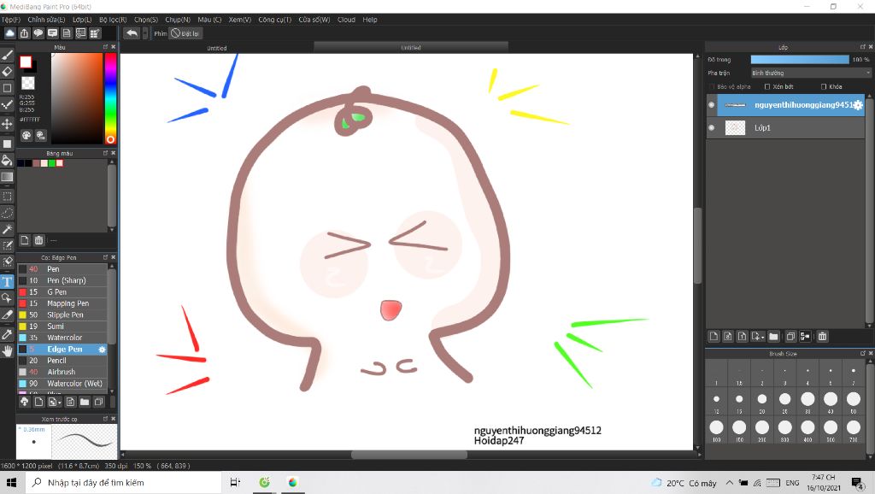Screen dimensions: 875x494
Task: Adjust the Độ trong opacity slider
Action: [x=800, y=59]
